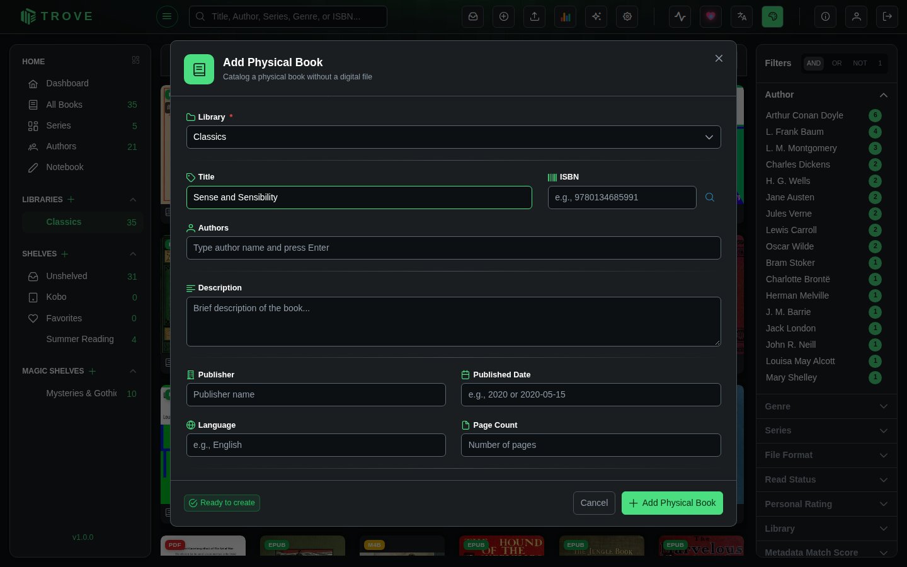Viewport: 907px width, 567px height.
Task: Close the Add Physical Book dialog
Action: [x=719, y=59]
